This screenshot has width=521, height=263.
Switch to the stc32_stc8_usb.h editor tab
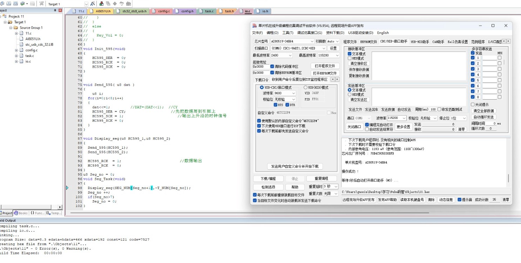[x=132, y=11]
